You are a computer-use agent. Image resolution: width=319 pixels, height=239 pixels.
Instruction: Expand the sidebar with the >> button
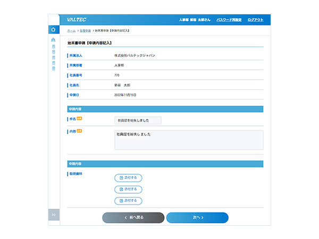tap(54, 215)
